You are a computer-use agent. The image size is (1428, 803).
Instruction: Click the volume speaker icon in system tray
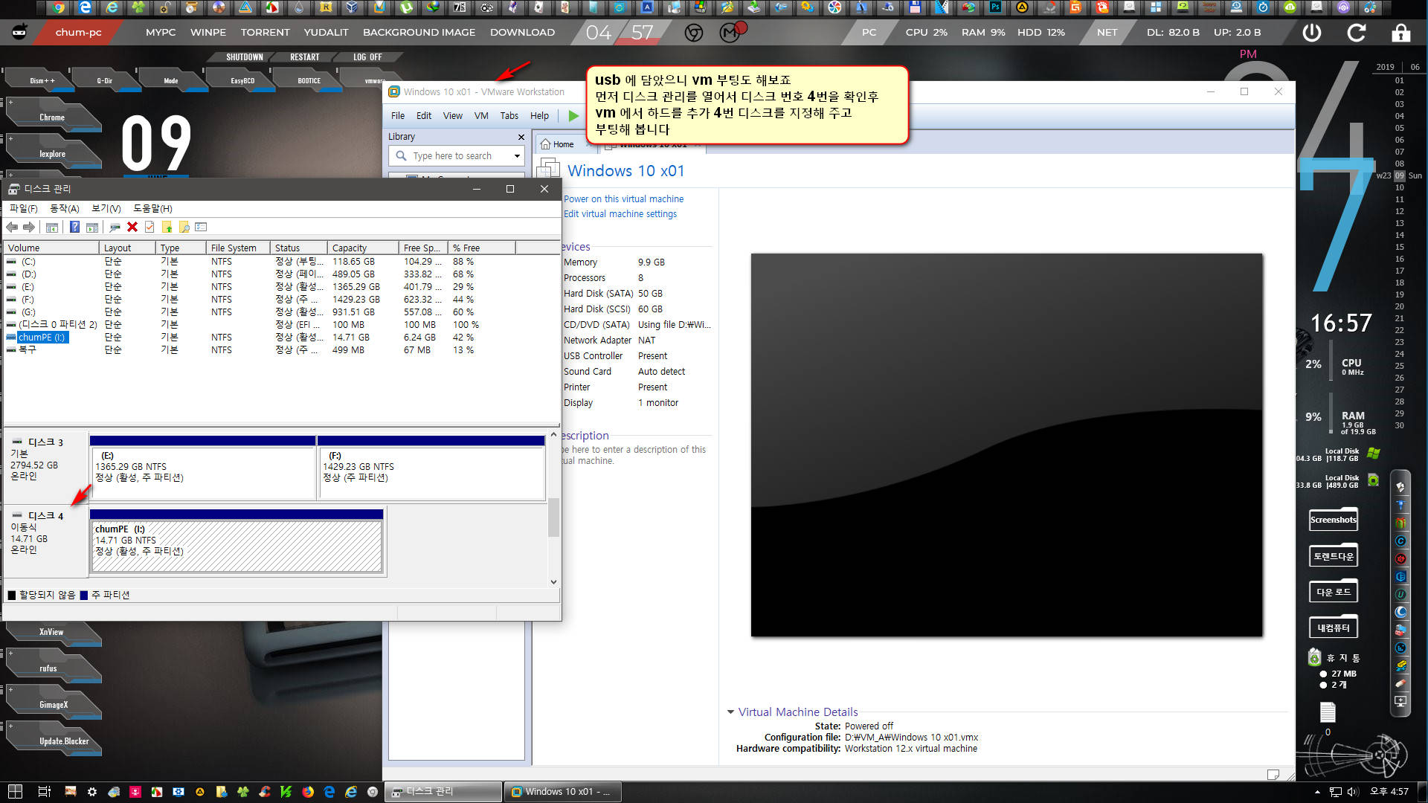pos(1352,792)
